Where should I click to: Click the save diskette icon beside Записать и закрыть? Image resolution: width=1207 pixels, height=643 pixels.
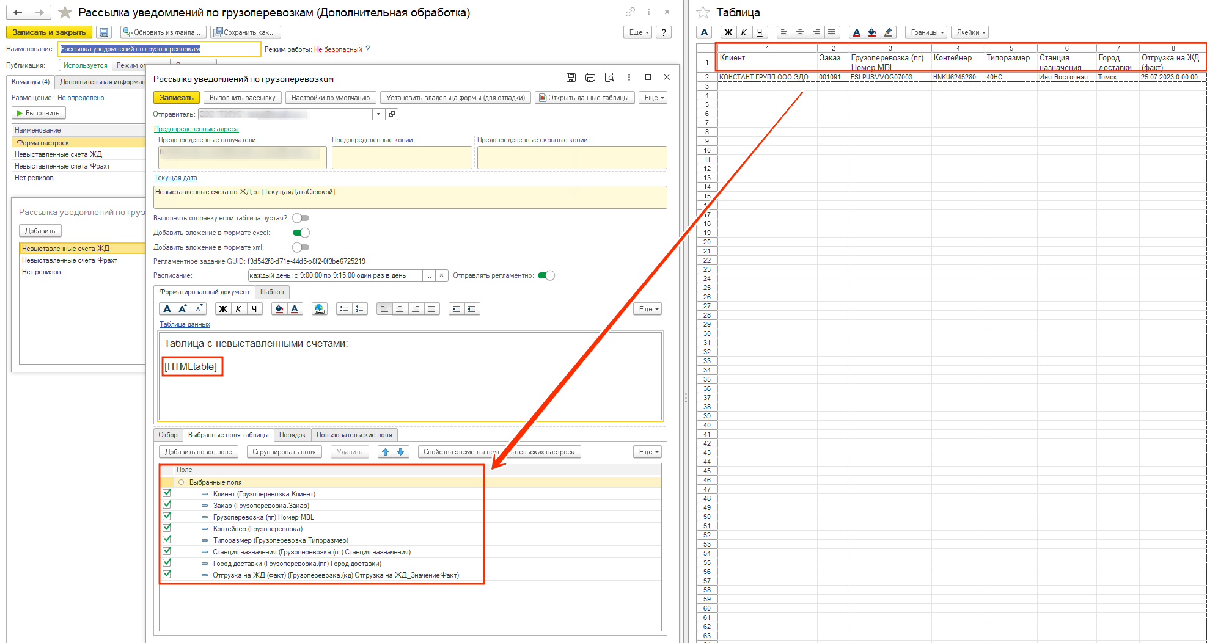pyautogui.click(x=103, y=32)
